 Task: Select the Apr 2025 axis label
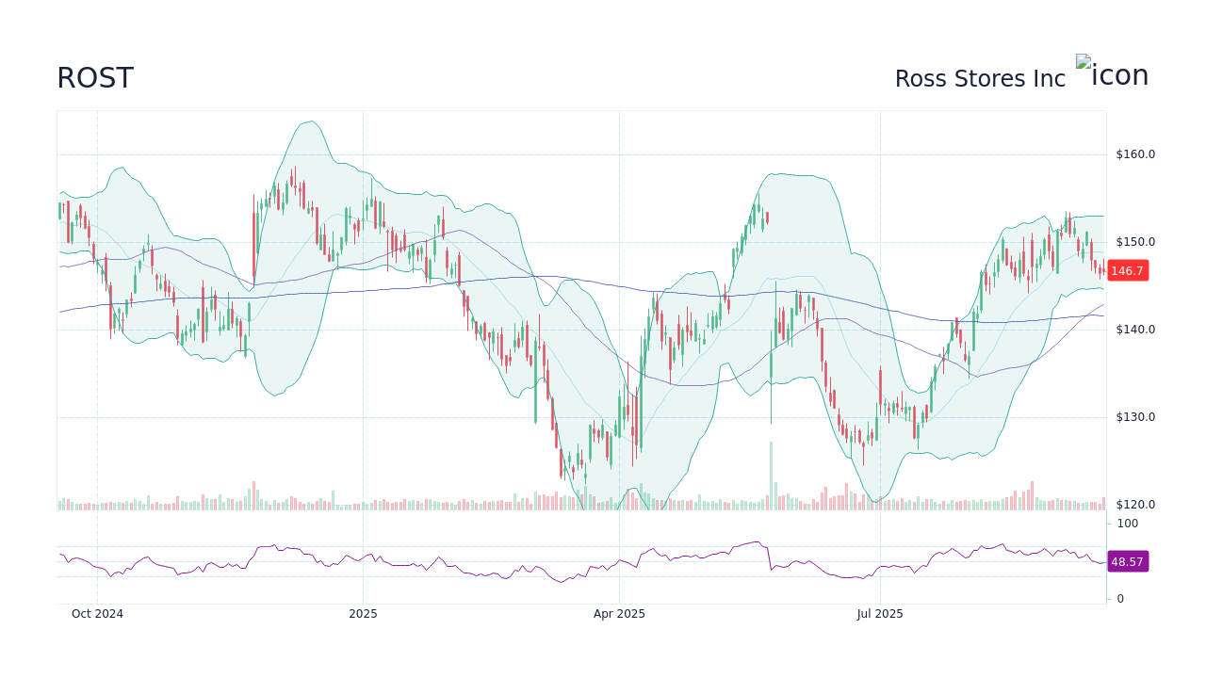619,613
